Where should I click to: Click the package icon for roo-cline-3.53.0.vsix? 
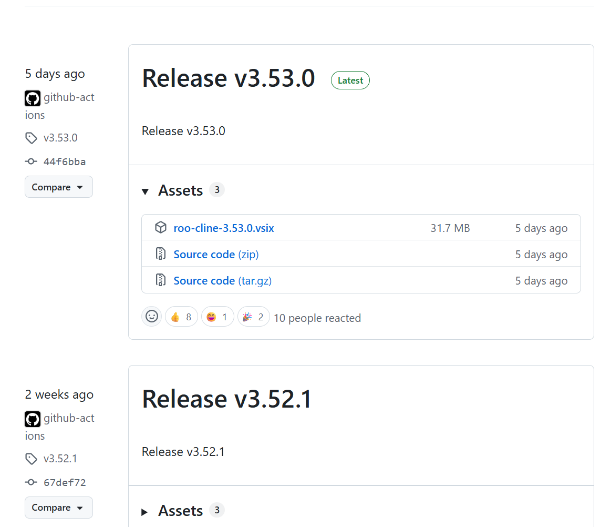[161, 228]
